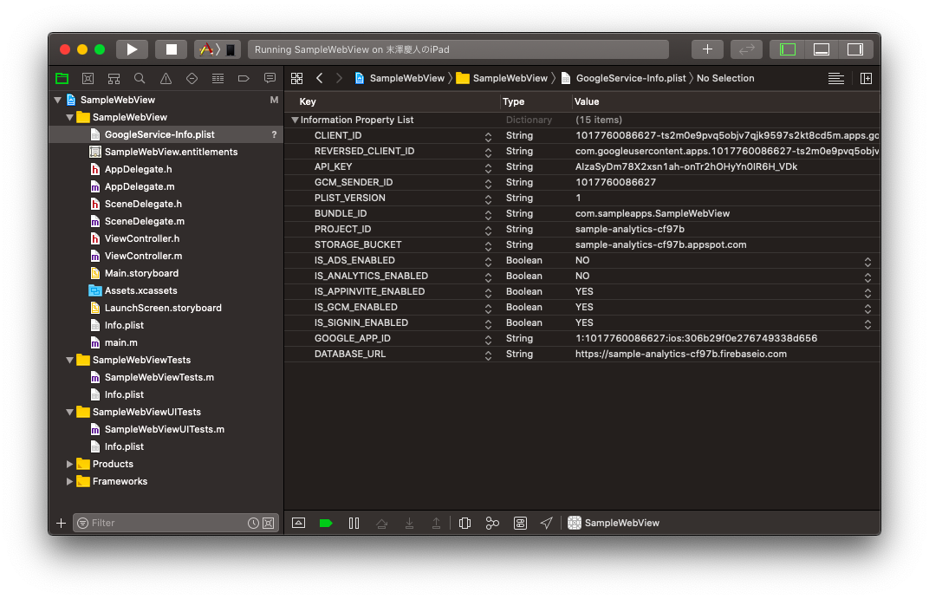Expand the Frameworks folder
929x599 pixels.
pyautogui.click(x=70, y=482)
